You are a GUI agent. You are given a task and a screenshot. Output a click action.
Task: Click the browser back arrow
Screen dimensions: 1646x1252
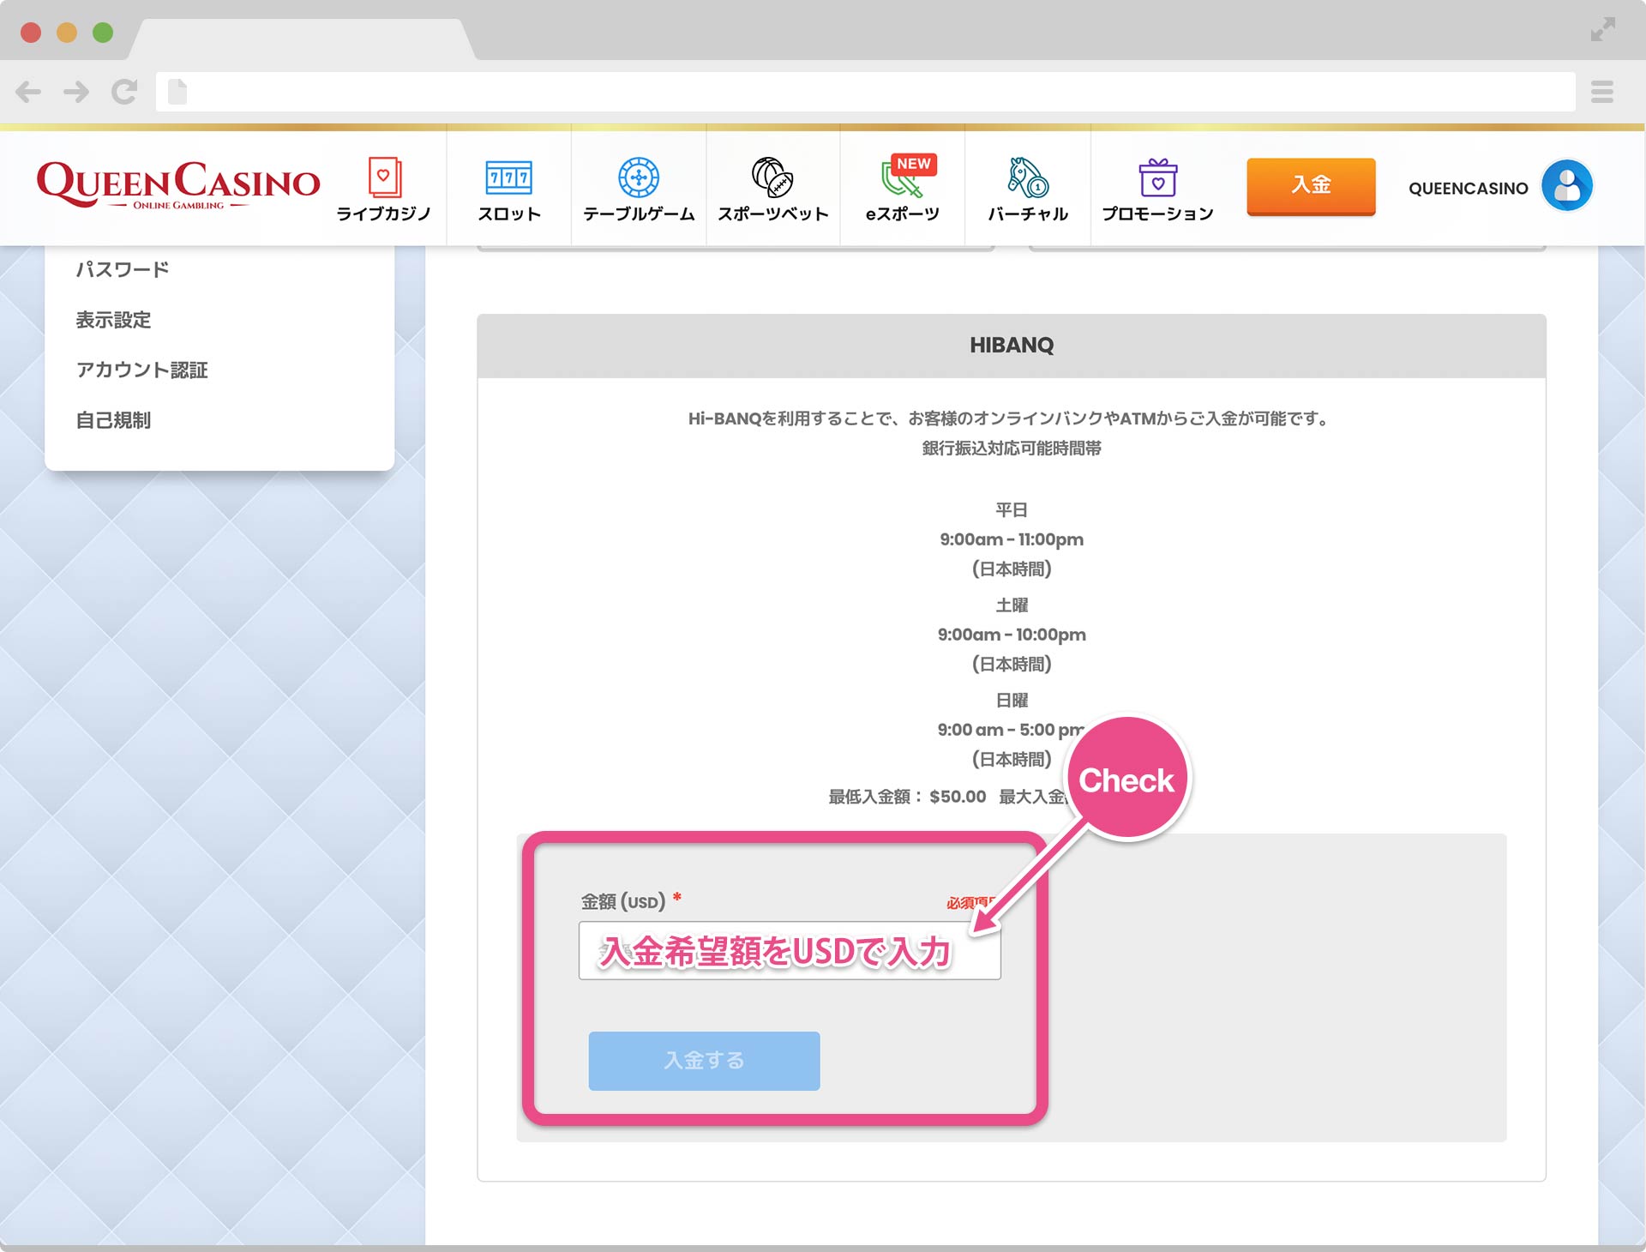pos(28,92)
